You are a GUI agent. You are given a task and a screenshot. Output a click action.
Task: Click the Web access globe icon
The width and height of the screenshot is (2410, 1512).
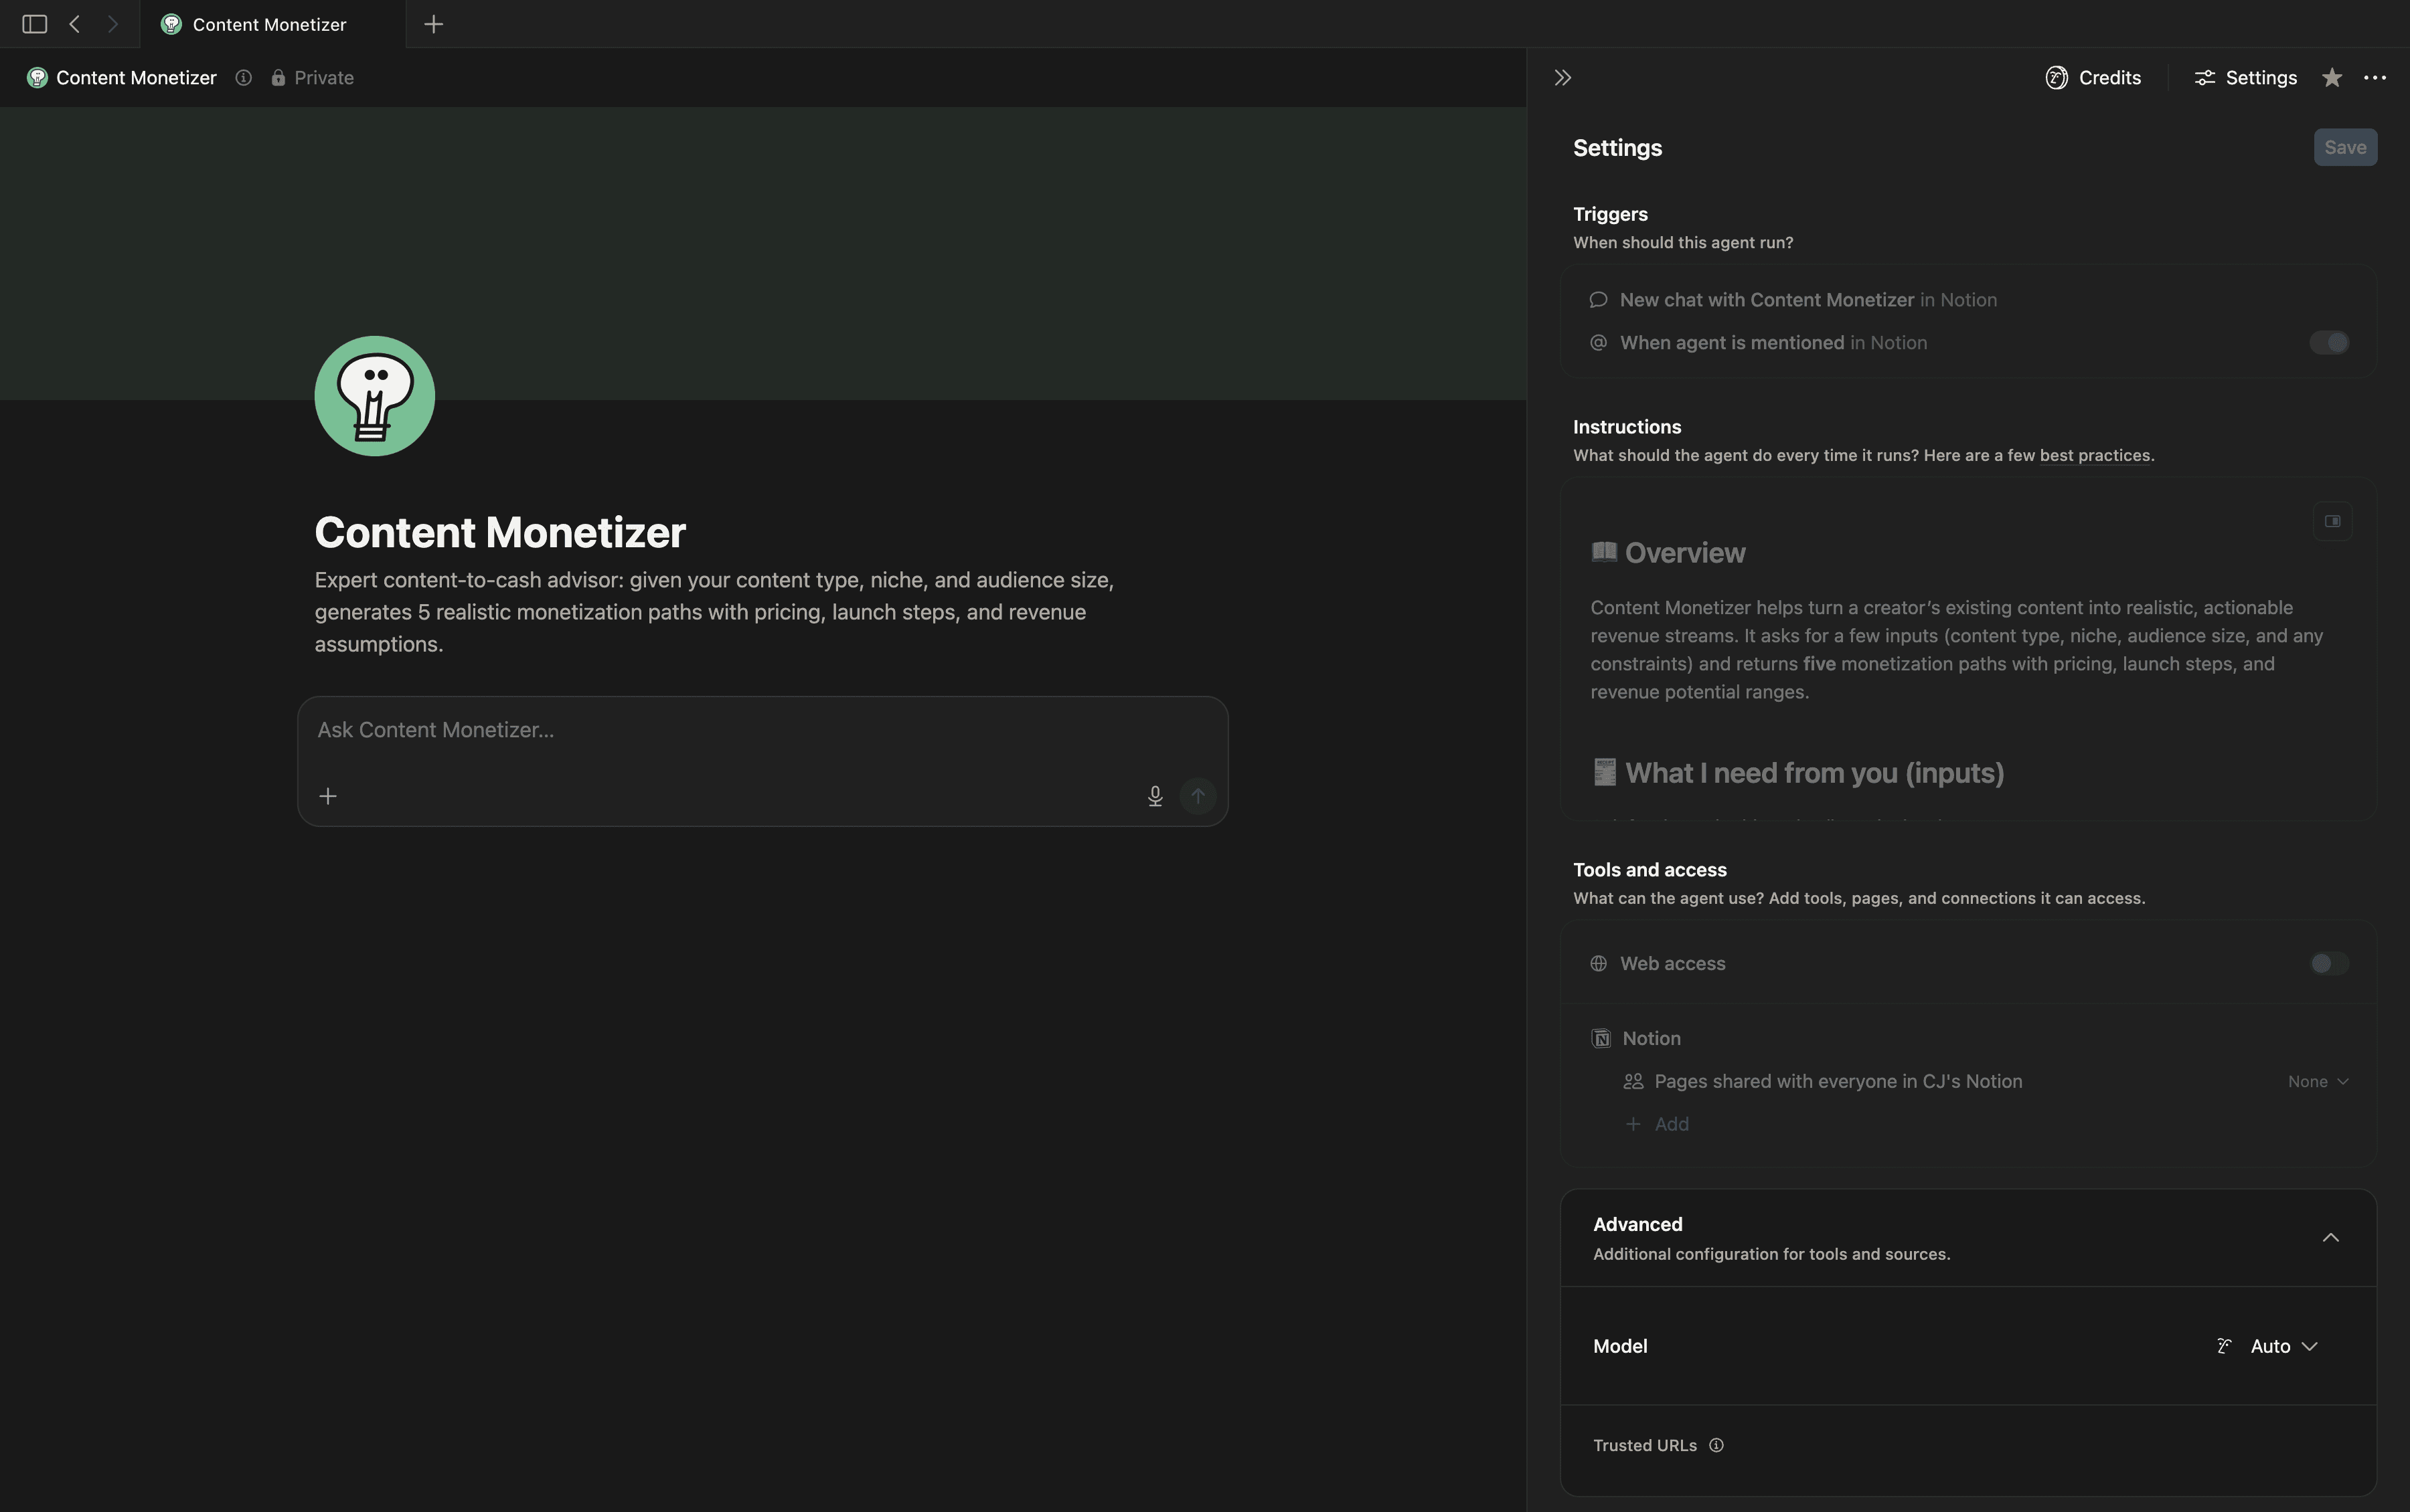tap(1599, 964)
